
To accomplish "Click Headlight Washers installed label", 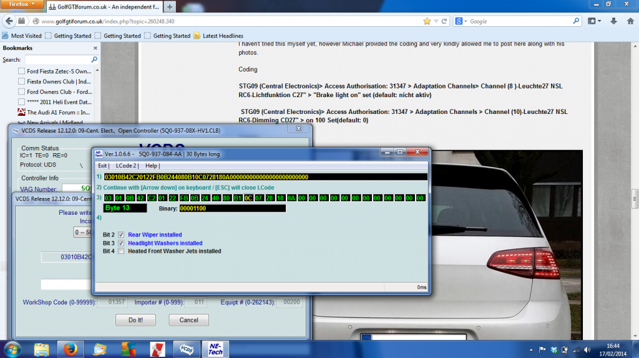I will point(165,243).
